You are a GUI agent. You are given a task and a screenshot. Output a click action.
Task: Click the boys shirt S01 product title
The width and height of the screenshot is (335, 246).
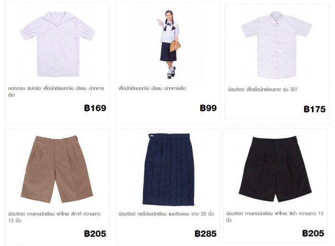point(262,89)
